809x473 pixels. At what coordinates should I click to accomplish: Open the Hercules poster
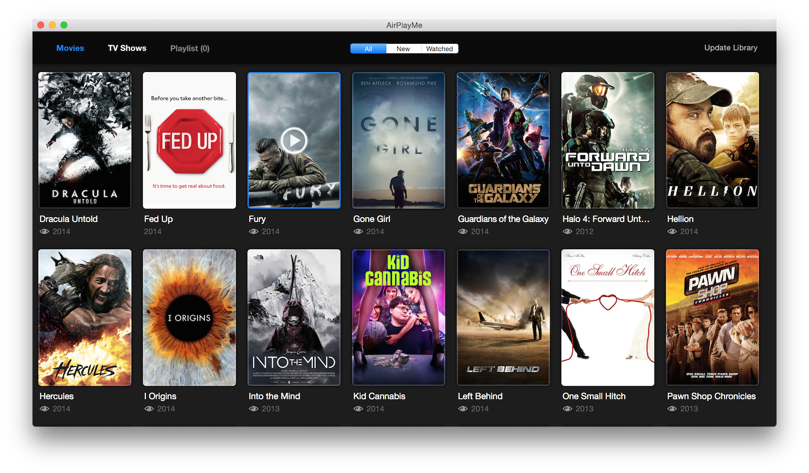click(85, 317)
